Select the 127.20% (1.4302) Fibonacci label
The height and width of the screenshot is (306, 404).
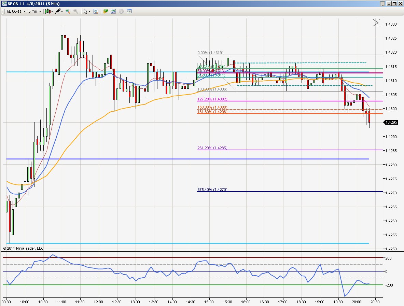pyautogui.click(x=212, y=99)
